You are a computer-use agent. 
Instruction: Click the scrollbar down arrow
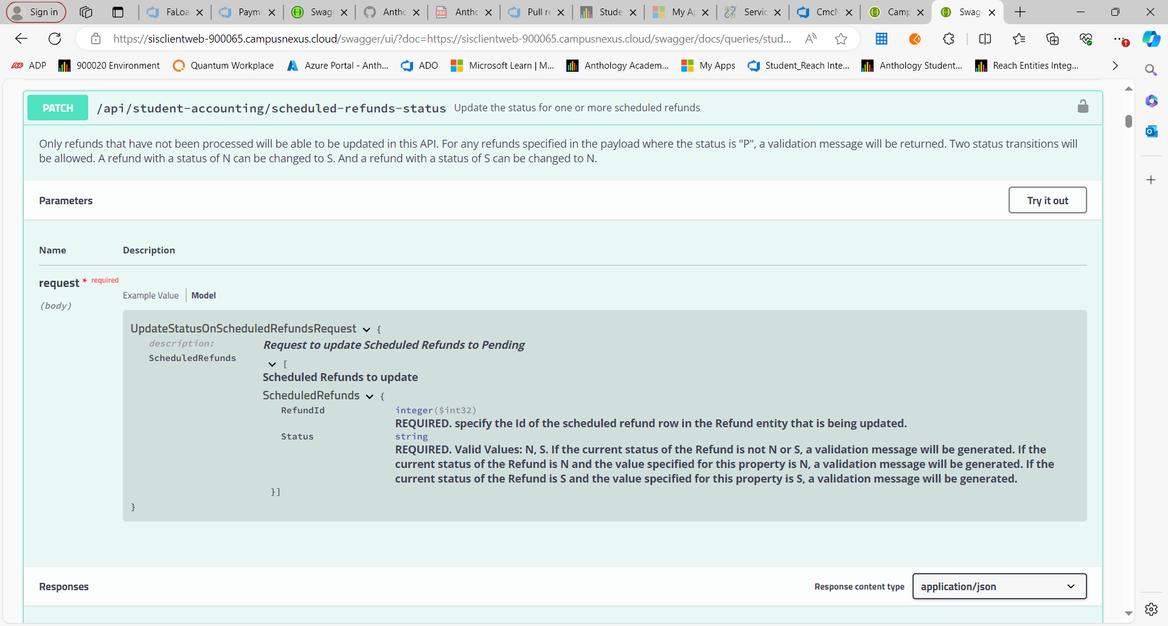1128,614
